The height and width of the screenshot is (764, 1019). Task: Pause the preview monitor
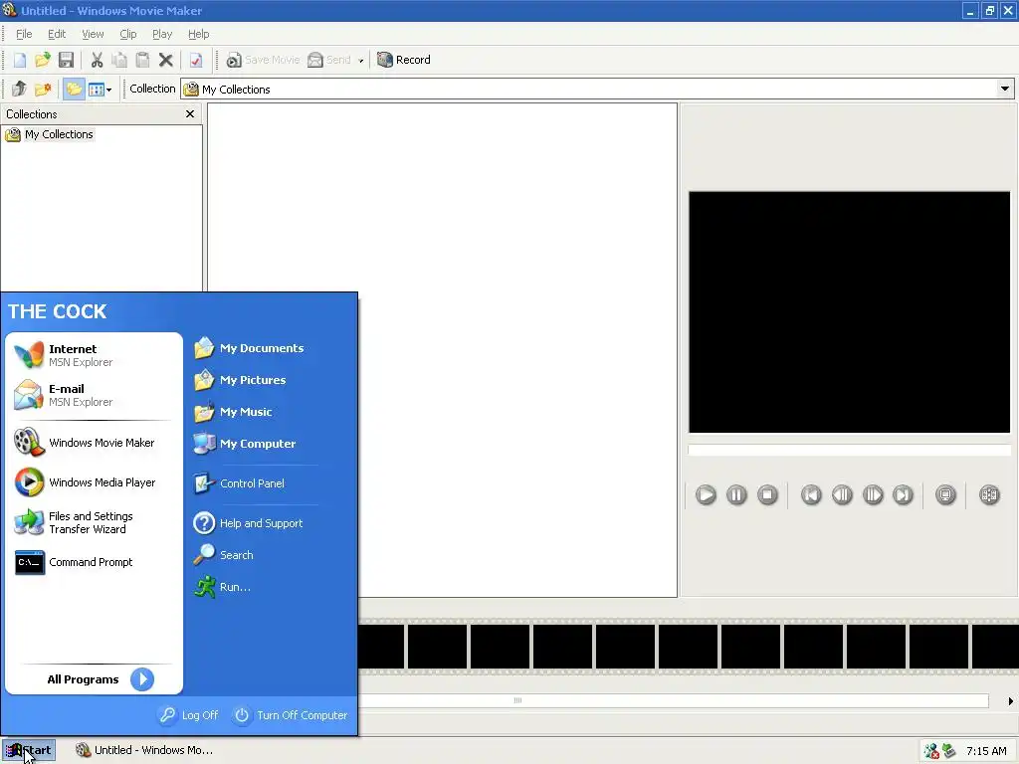pyautogui.click(x=736, y=495)
